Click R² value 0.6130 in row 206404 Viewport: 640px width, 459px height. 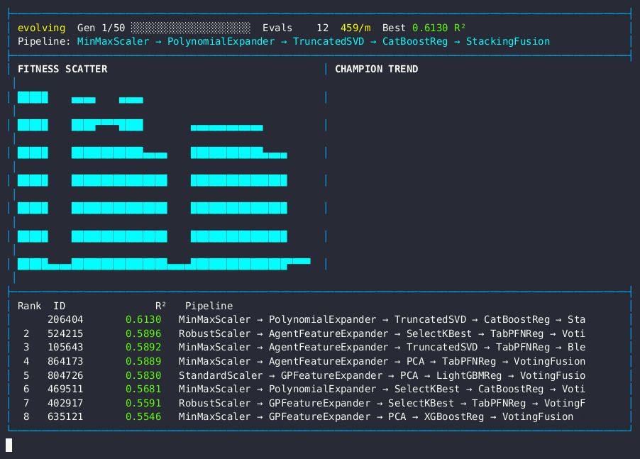(143, 319)
